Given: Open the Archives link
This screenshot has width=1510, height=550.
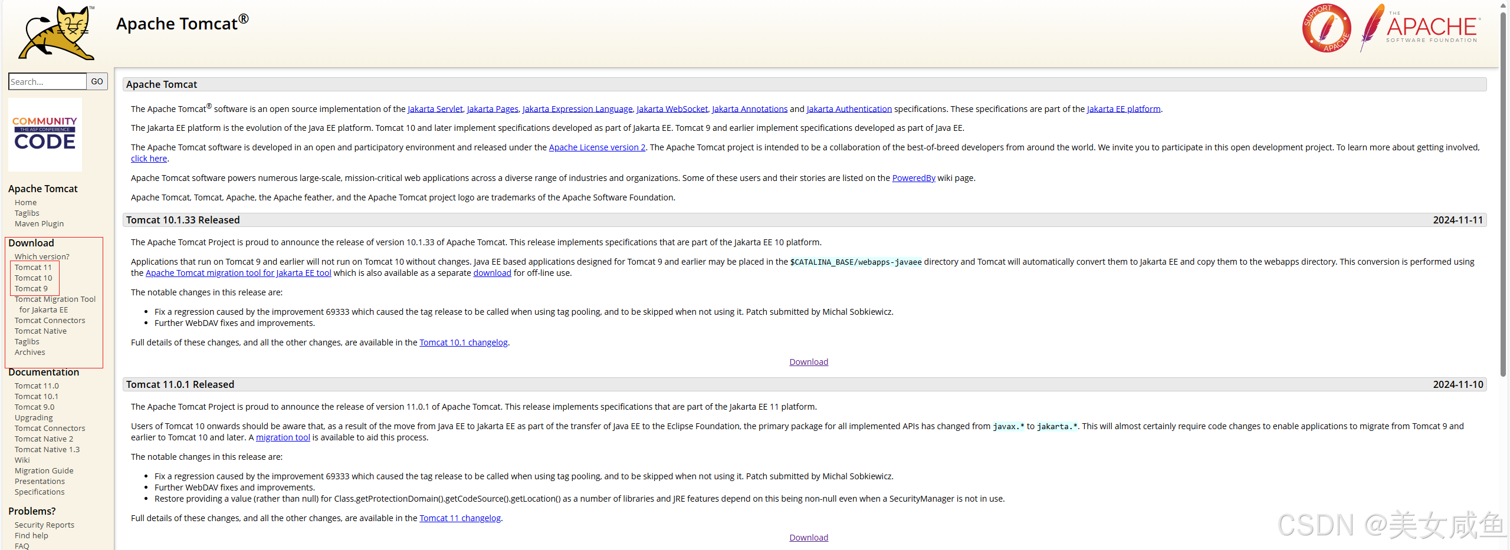Looking at the screenshot, I should coord(29,352).
